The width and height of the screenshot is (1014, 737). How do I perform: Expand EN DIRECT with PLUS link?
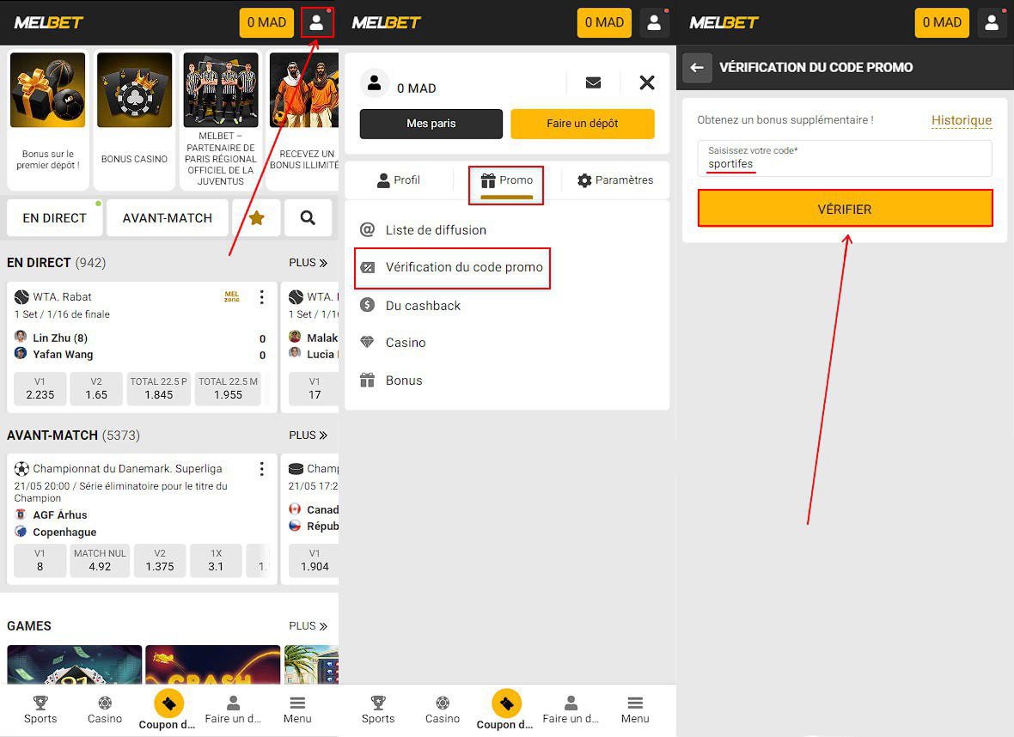(x=308, y=263)
